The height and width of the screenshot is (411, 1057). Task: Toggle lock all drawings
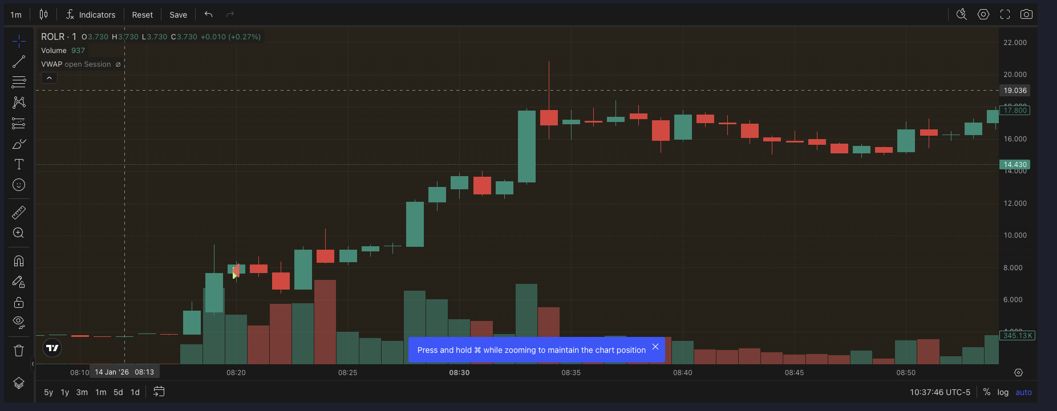click(x=19, y=302)
